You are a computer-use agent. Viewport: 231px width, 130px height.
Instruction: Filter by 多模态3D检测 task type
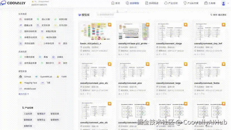(x=28, y=37)
